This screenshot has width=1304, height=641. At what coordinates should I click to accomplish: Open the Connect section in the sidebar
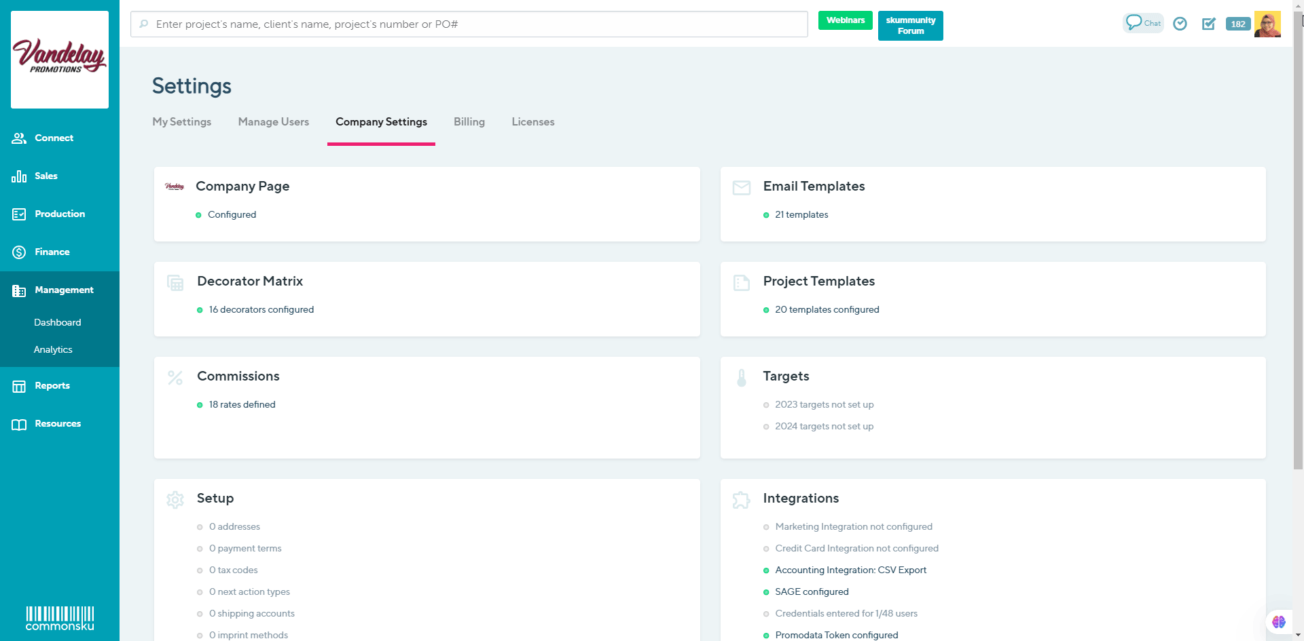point(54,138)
